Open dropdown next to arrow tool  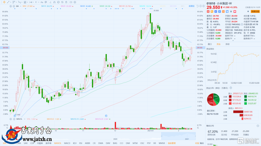point(39,2)
